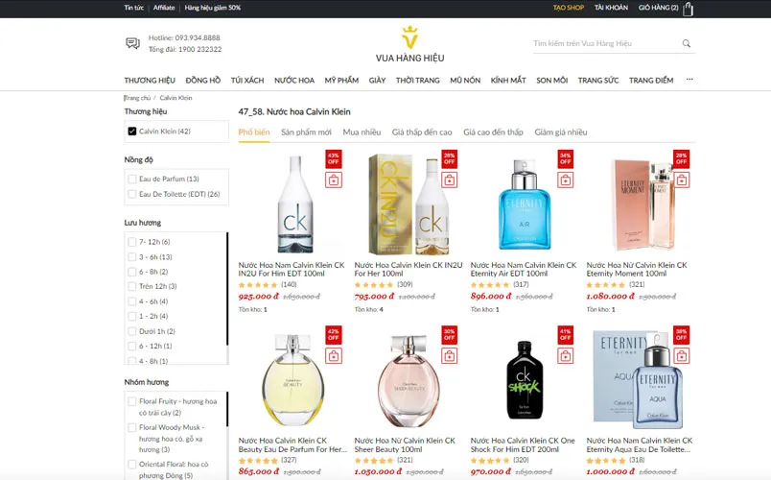Screen dimensions: 771x480
Task: Sort by Giá thấp đến cao
Action: [422, 132]
